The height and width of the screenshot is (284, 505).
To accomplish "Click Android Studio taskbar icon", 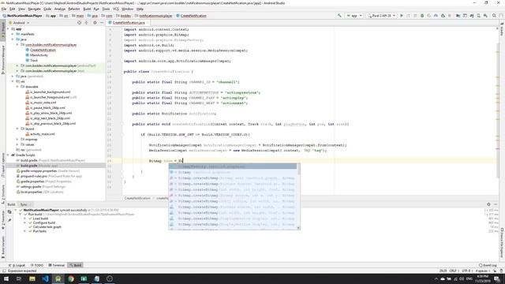I will (x=58, y=278).
